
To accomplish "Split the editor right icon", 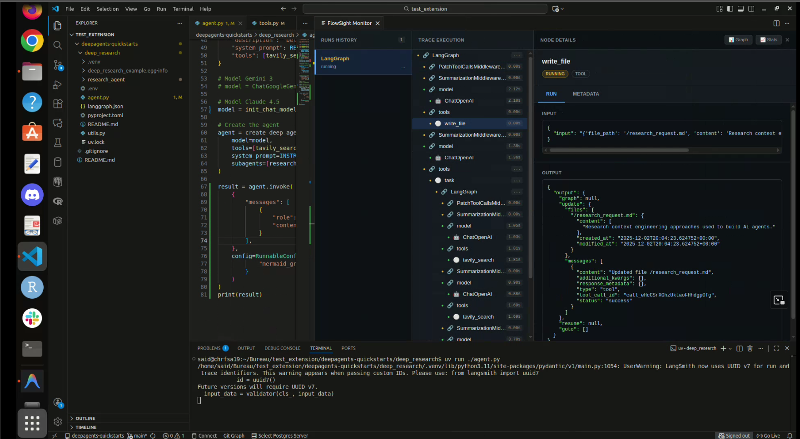I will (x=776, y=23).
